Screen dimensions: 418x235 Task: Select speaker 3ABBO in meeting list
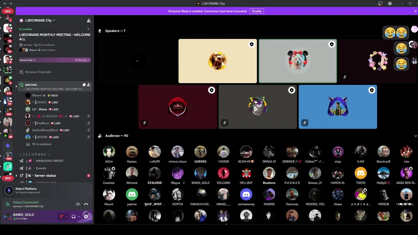[58, 102]
